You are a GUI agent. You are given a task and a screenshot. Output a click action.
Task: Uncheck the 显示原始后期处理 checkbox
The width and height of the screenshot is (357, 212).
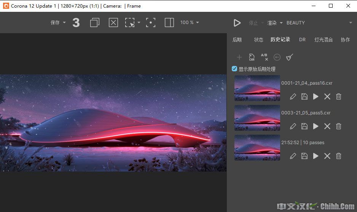click(x=234, y=69)
